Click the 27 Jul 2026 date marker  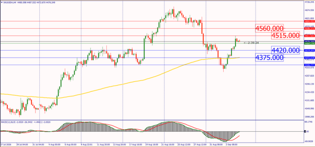coord(6,144)
